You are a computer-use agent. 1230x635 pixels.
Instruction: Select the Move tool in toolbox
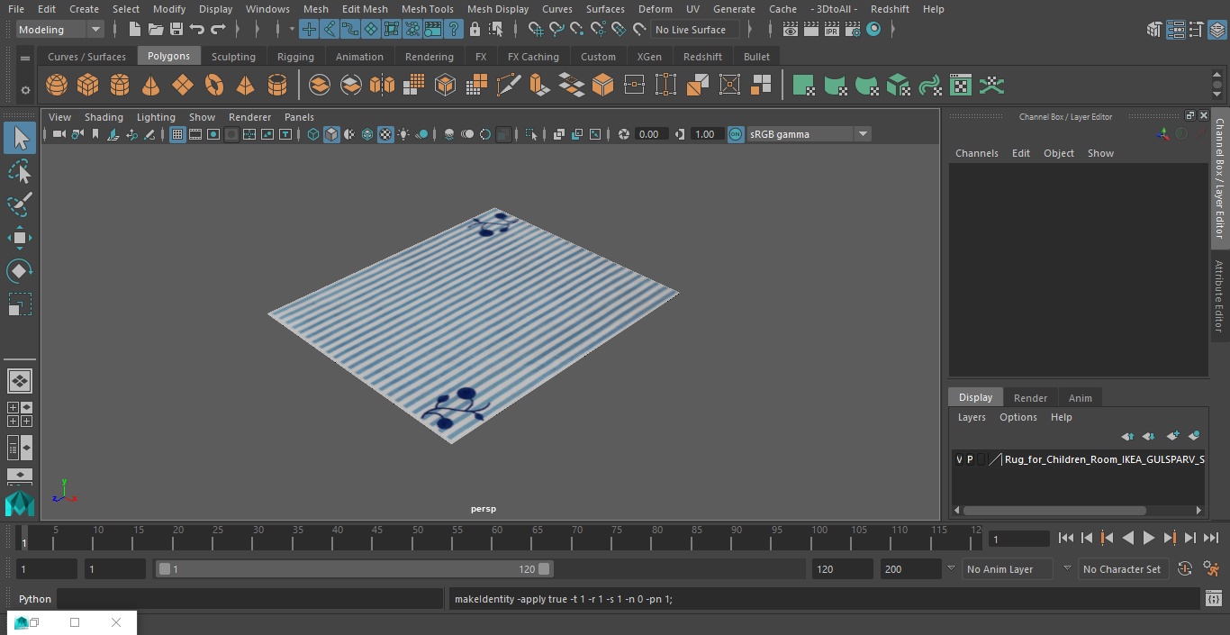click(x=20, y=238)
